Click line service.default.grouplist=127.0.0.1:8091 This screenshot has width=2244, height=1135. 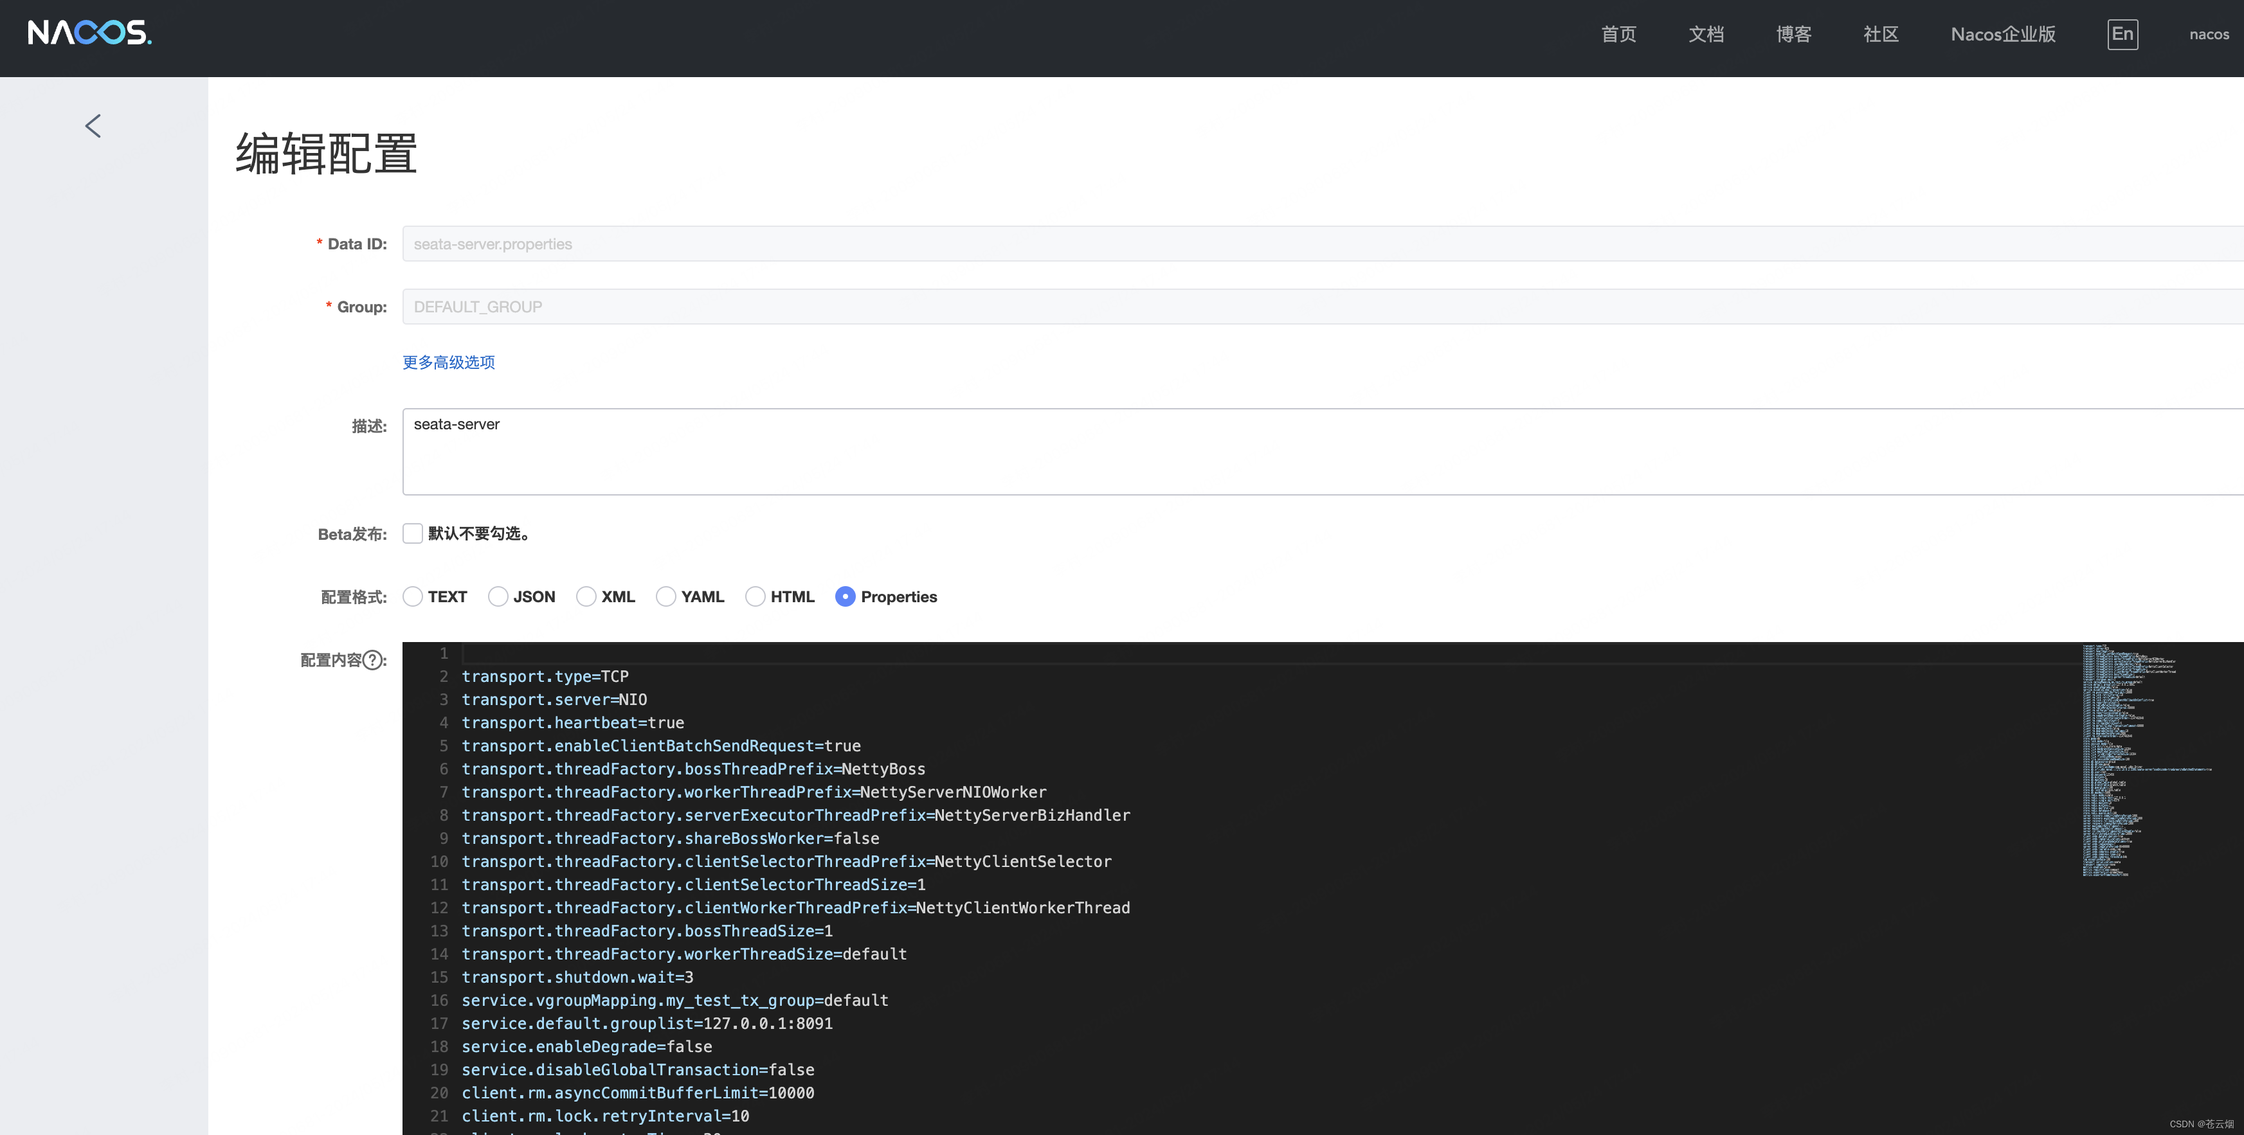point(647,1024)
